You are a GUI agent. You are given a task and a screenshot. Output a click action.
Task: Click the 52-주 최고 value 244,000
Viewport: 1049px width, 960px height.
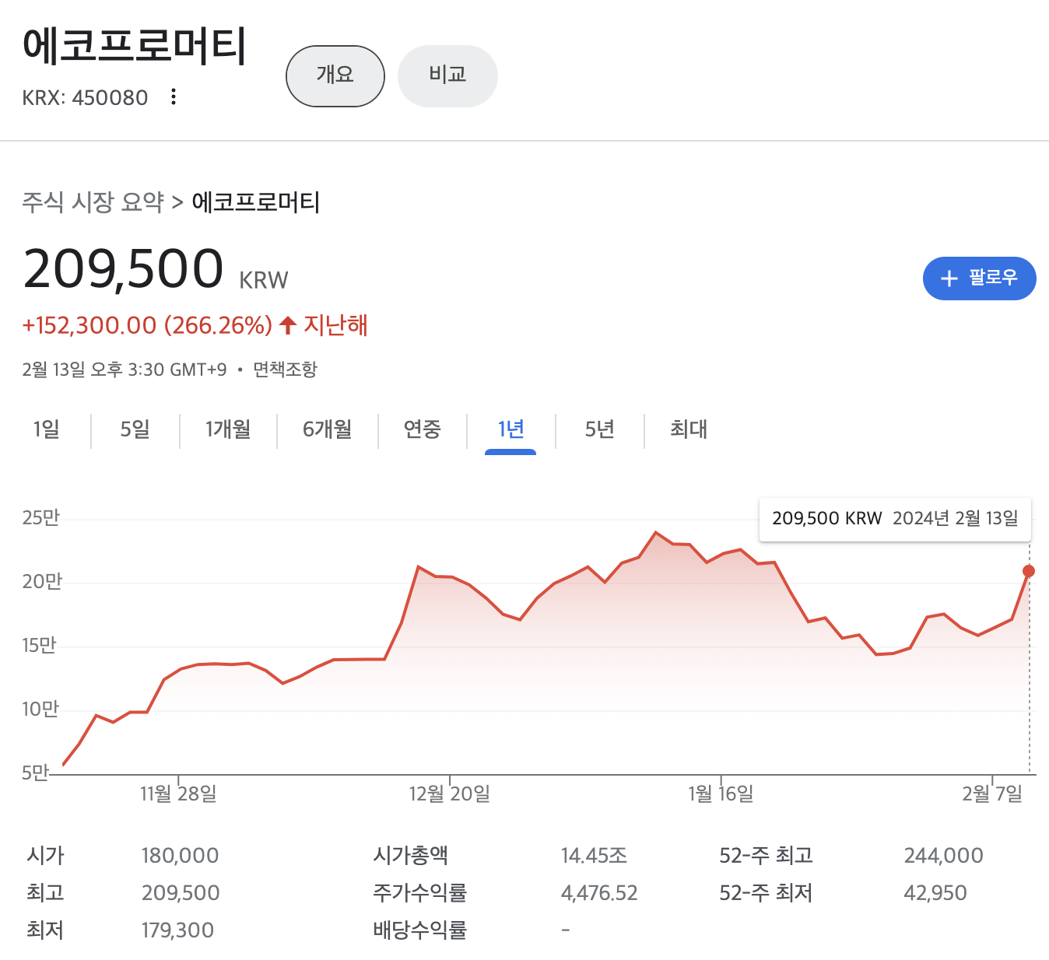(x=943, y=856)
